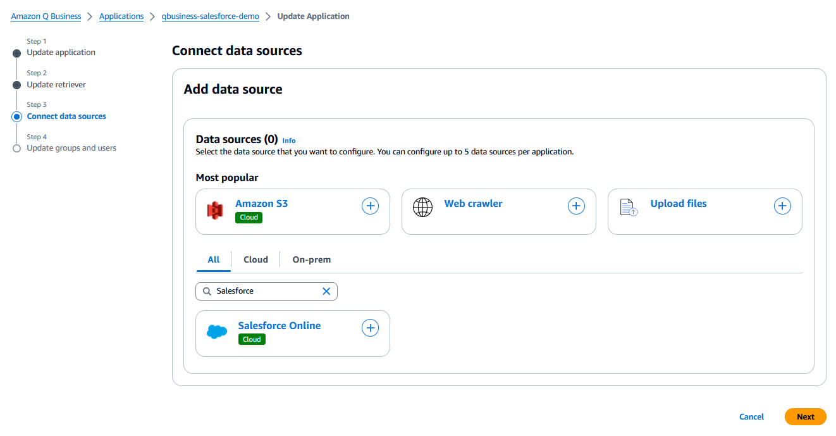
Task: Open the On-prem tab
Action: pos(311,259)
